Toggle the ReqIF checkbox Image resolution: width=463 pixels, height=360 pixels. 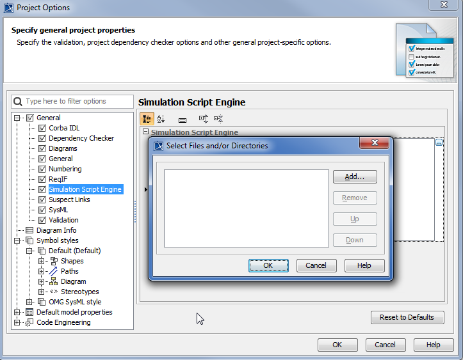42,179
